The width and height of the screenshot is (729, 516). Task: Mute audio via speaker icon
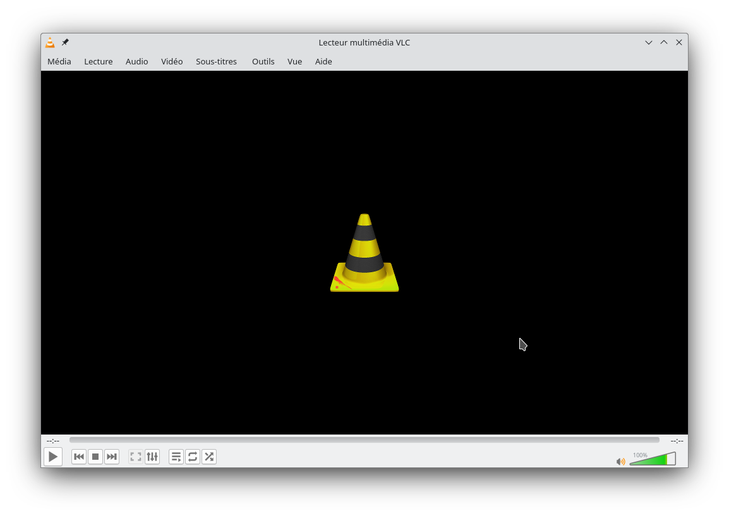620,462
